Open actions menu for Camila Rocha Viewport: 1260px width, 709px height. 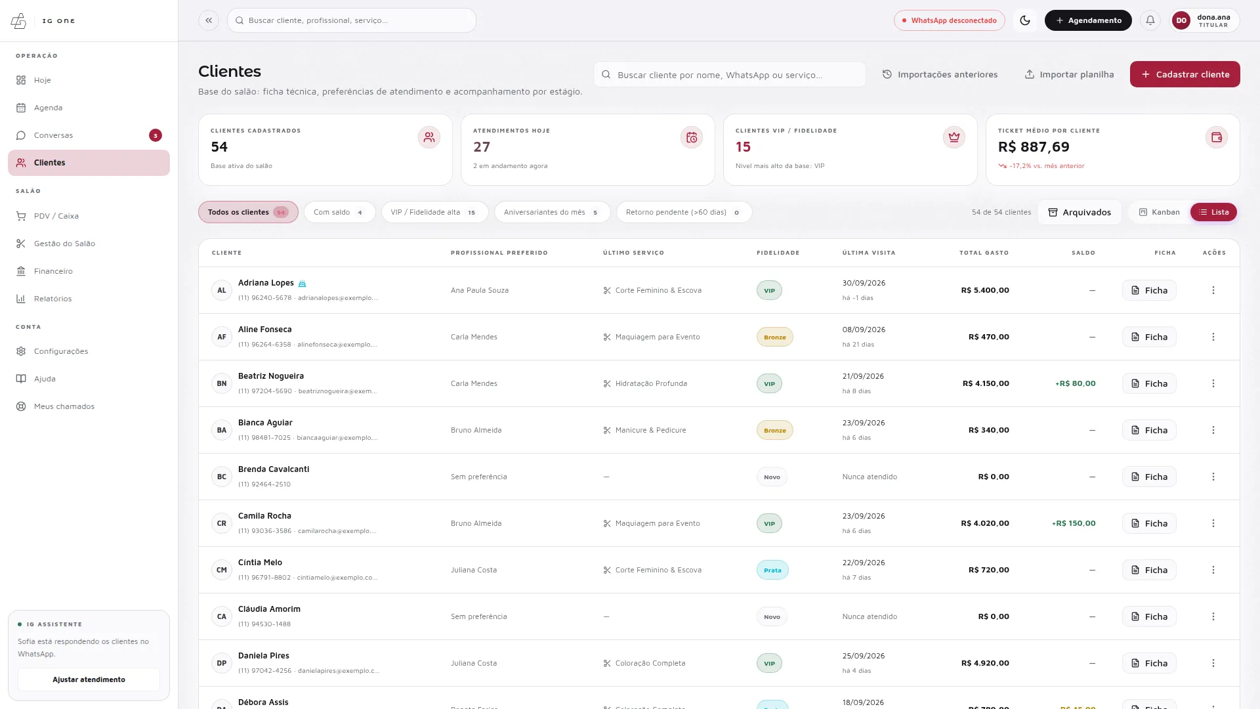click(x=1213, y=523)
